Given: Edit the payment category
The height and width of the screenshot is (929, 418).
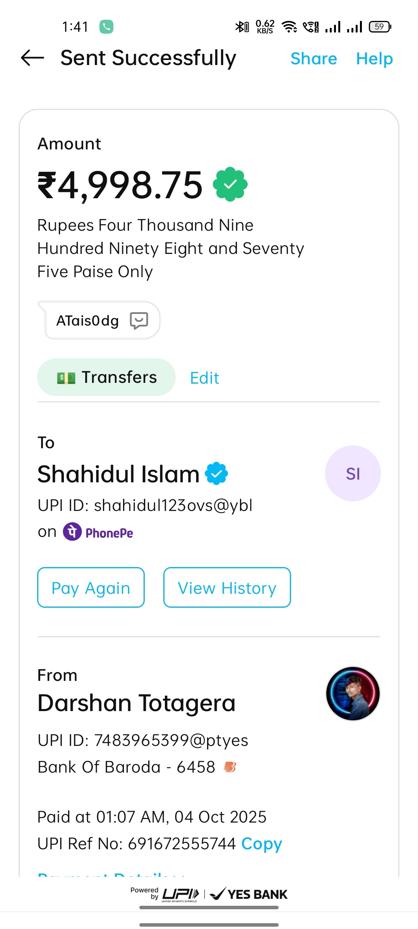Looking at the screenshot, I should (x=204, y=378).
